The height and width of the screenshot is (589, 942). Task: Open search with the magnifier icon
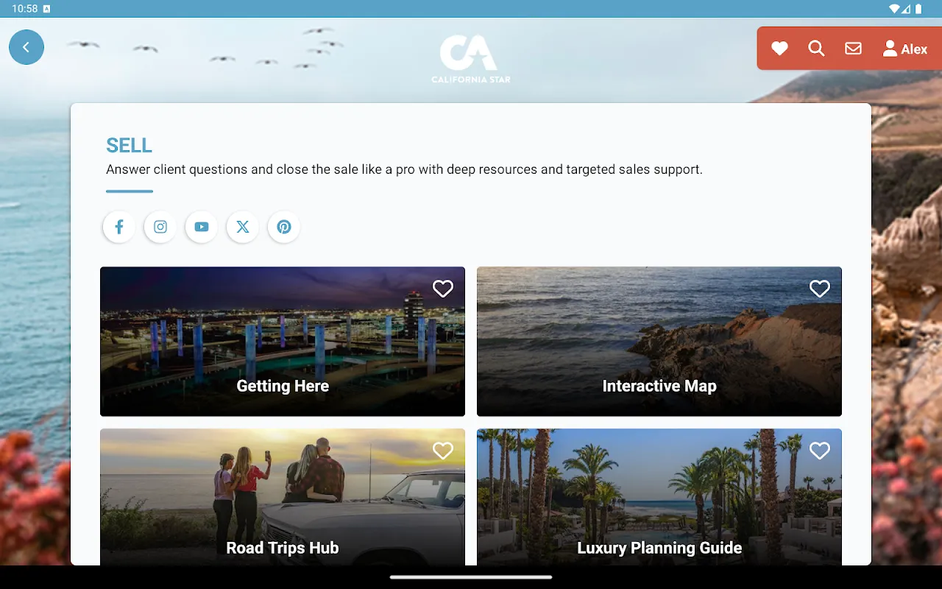coord(816,49)
